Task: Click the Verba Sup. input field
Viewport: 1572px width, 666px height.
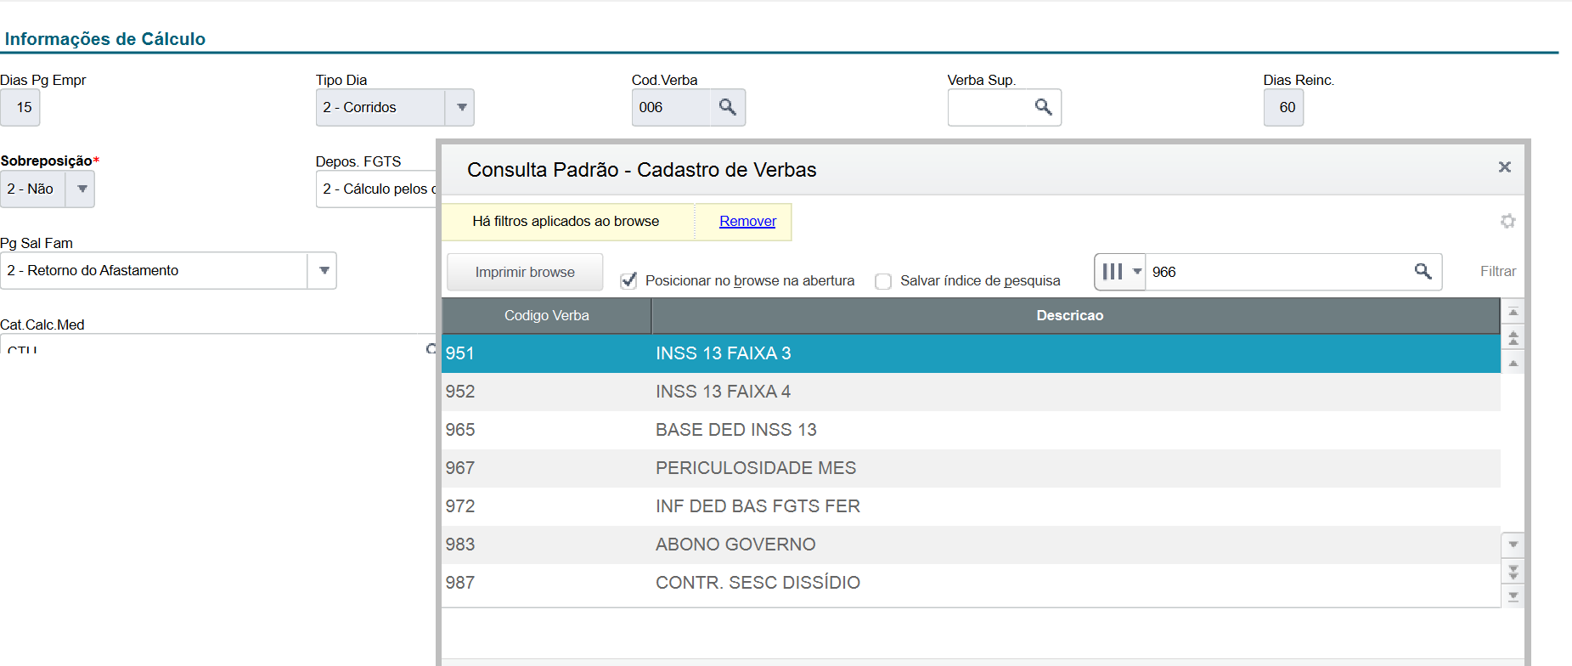Action: tap(987, 107)
